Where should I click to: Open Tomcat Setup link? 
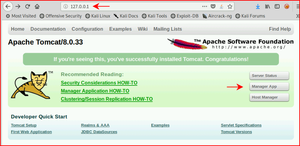coord(24,125)
